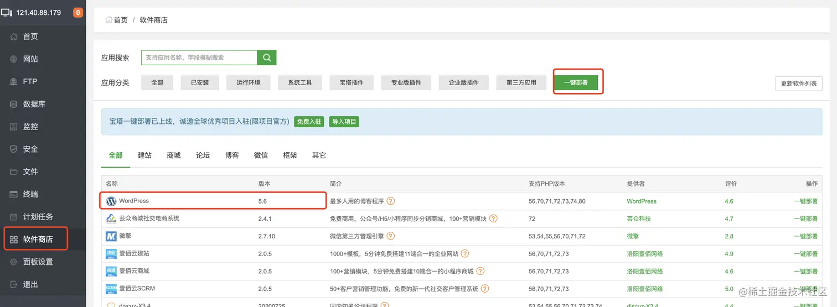Switch to the 框架 tab
837x307 pixels.
(x=290, y=155)
